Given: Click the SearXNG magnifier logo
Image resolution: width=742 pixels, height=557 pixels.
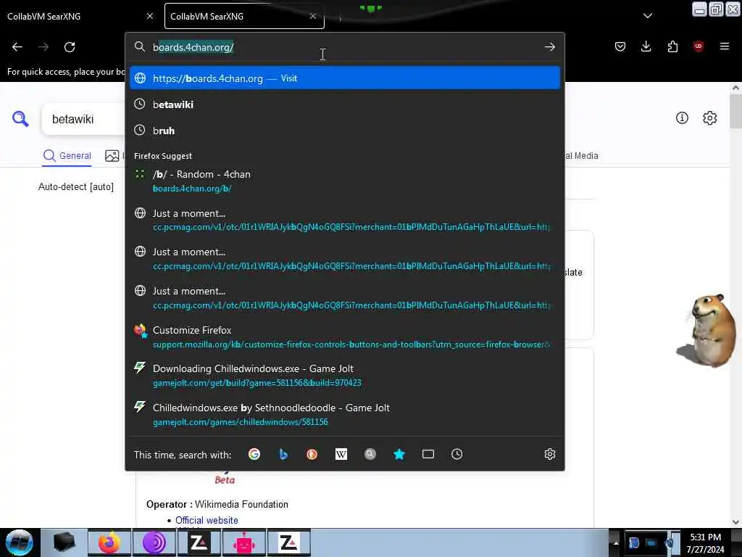Looking at the screenshot, I should pyautogui.click(x=20, y=118).
